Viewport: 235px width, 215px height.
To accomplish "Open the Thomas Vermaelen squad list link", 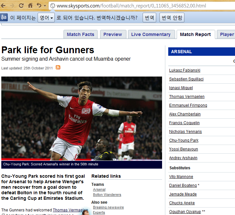I will pyautogui.click(x=187, y=97).
